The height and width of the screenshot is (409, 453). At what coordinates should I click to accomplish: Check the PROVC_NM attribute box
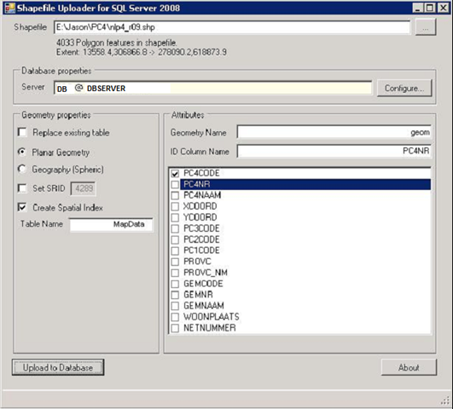click(175, 273)
